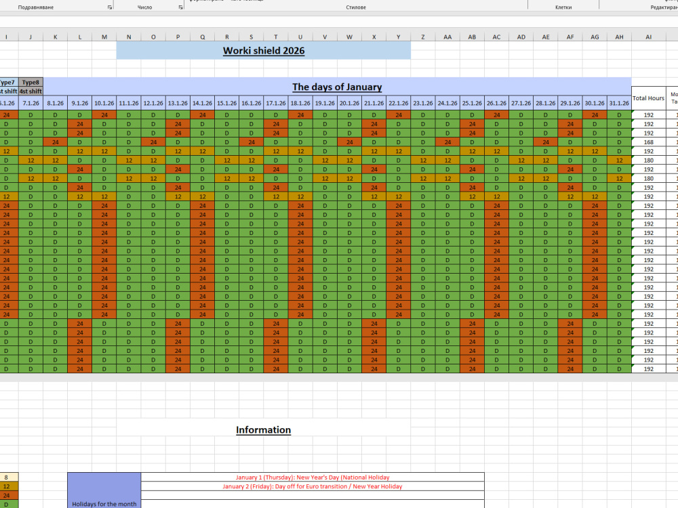The width and height of the screenshot is (678, 508).
Task: Select column header Z
Action: coord(423,37)
